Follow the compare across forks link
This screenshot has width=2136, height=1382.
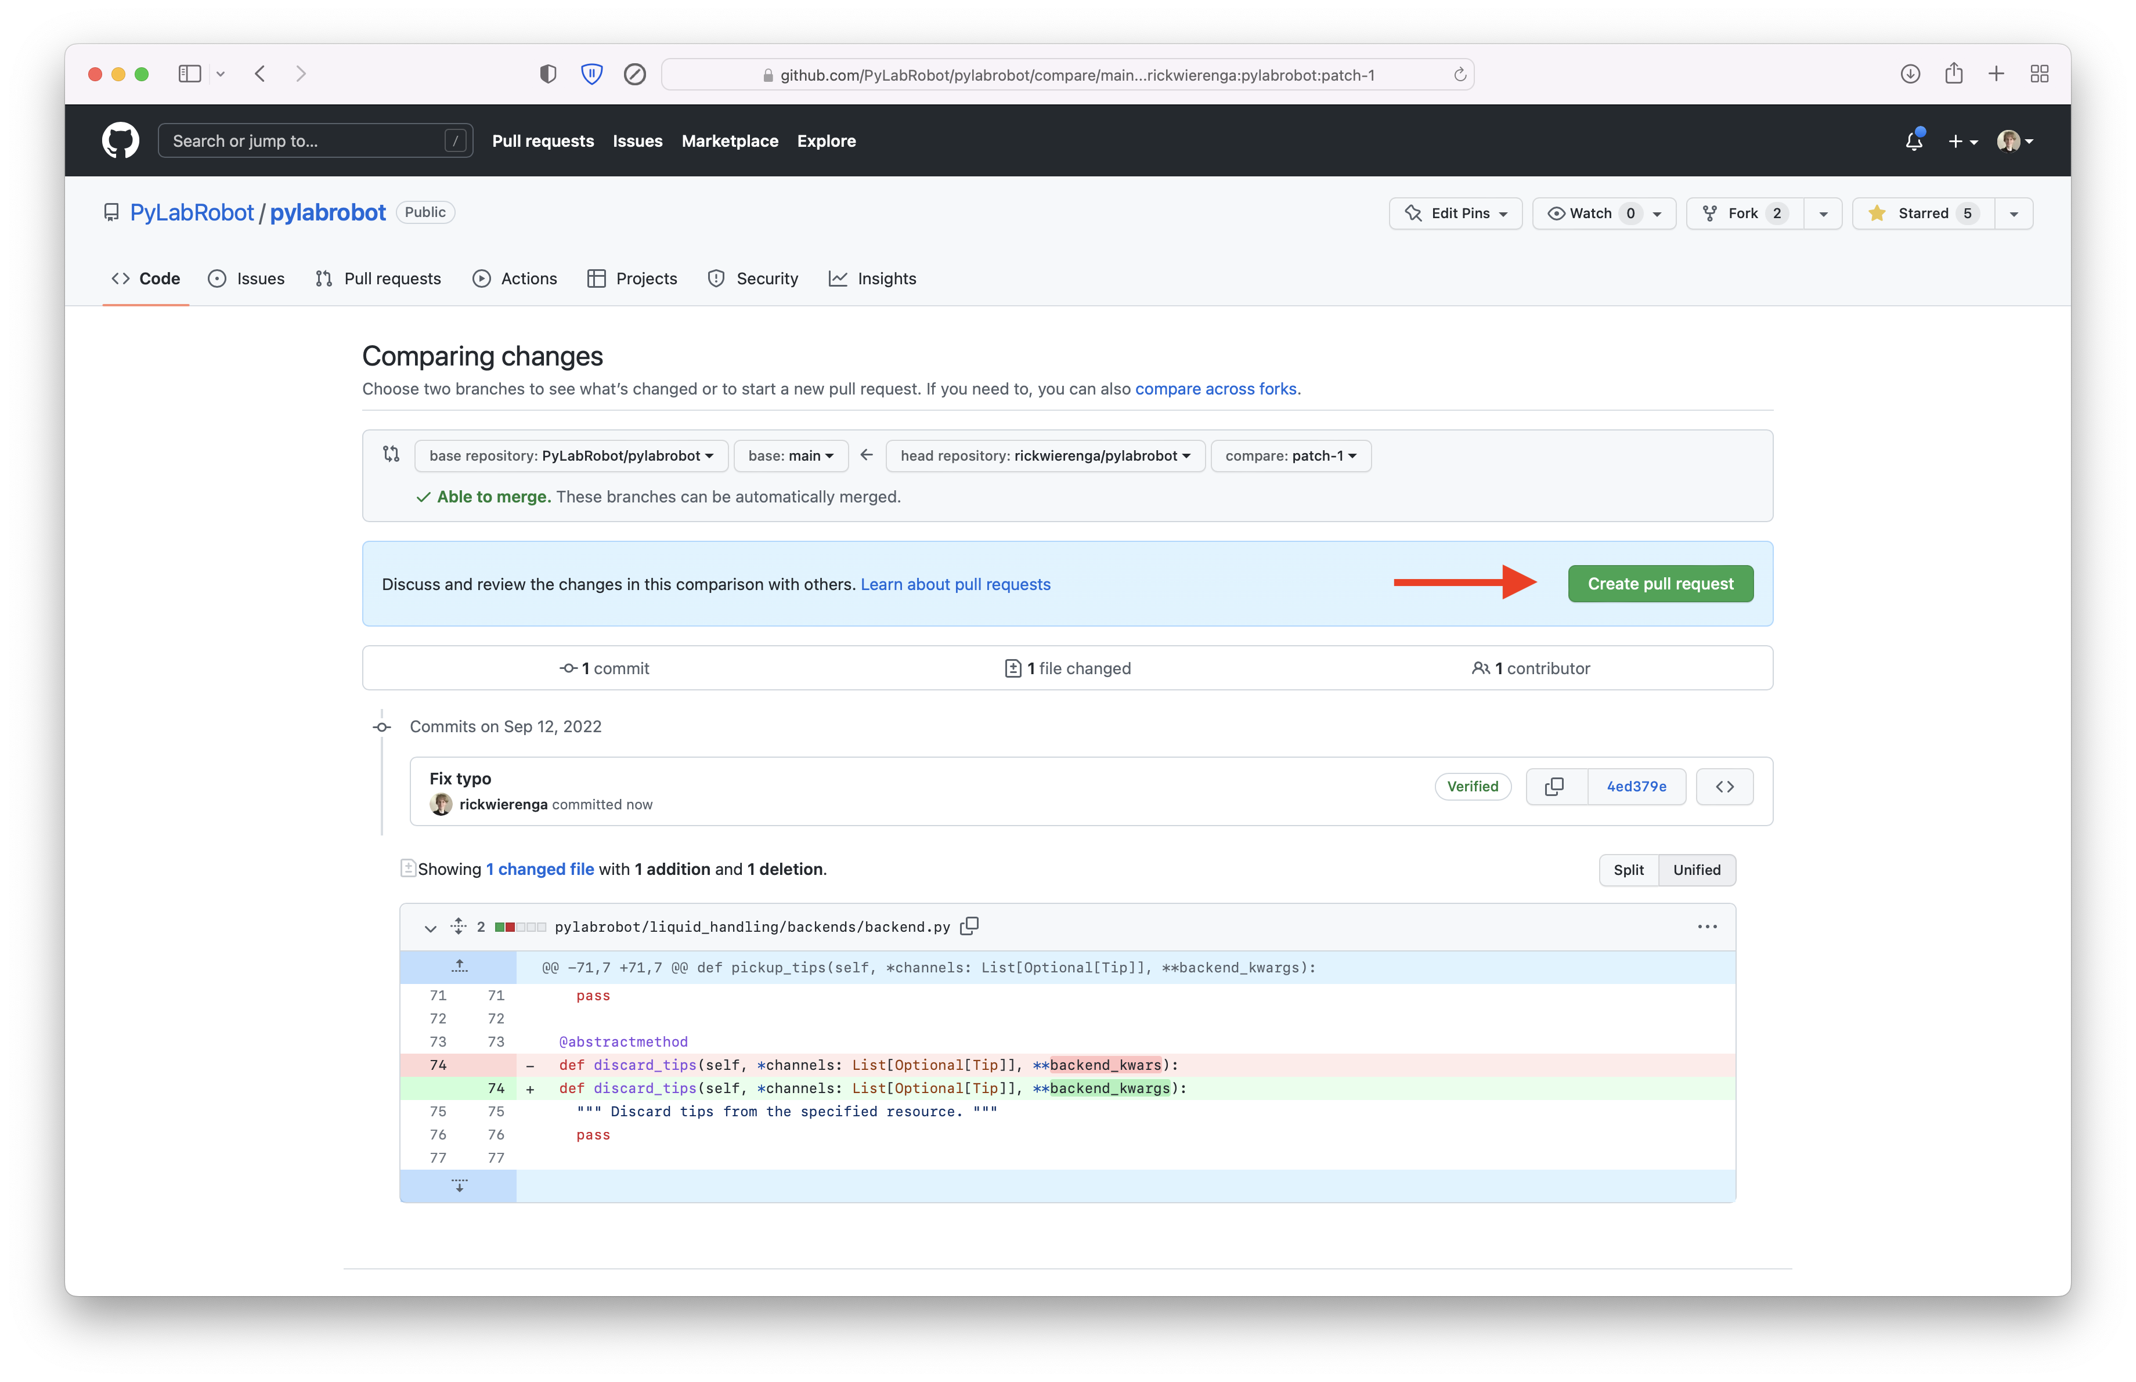click(x=1216, y=388)
